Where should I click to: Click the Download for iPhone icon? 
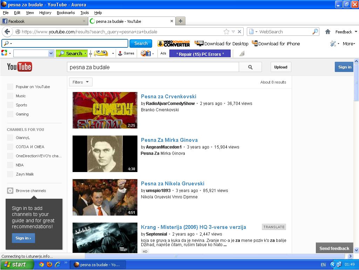click(x=255, y=43)
